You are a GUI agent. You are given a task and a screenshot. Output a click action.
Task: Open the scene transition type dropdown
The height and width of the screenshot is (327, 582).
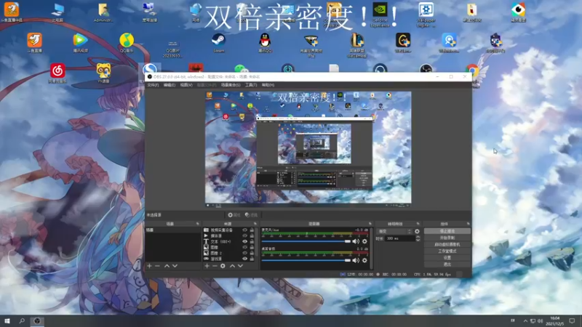tap(394, 231)
